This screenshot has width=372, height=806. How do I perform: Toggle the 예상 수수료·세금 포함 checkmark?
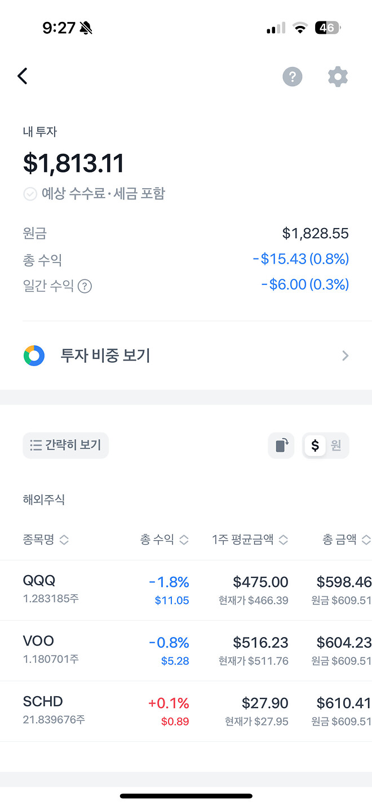30,194
